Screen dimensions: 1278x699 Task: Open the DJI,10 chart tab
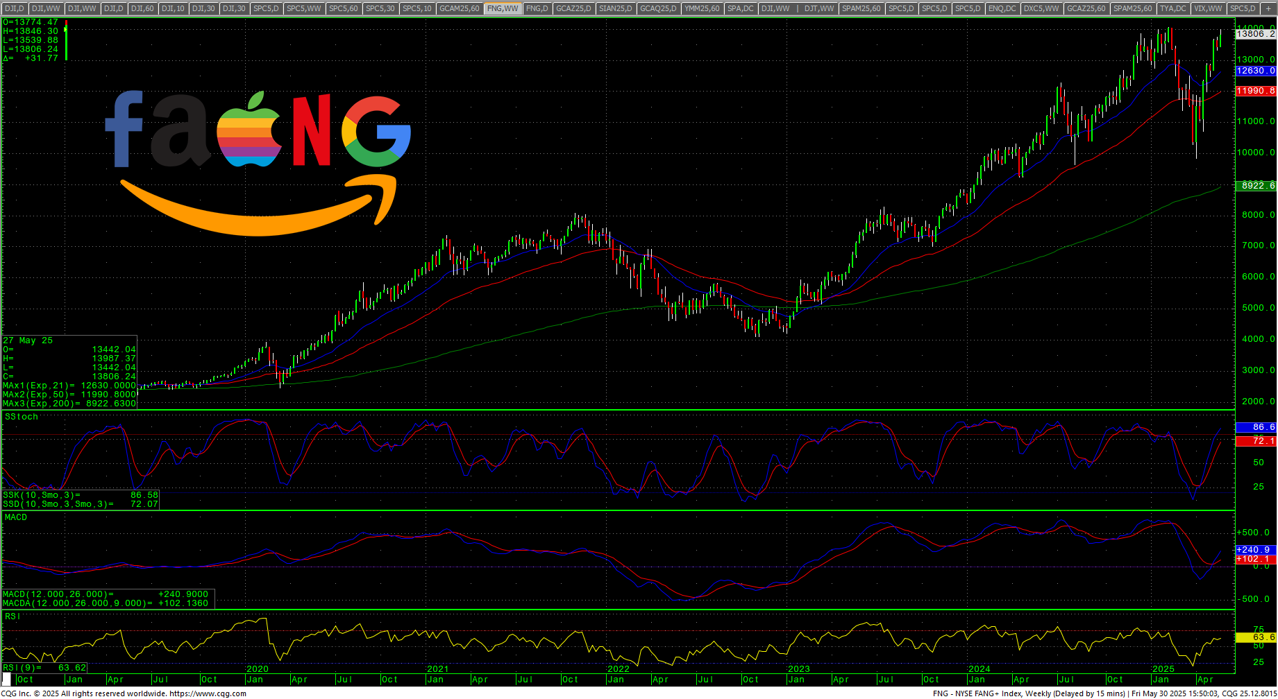pos(173,8)
